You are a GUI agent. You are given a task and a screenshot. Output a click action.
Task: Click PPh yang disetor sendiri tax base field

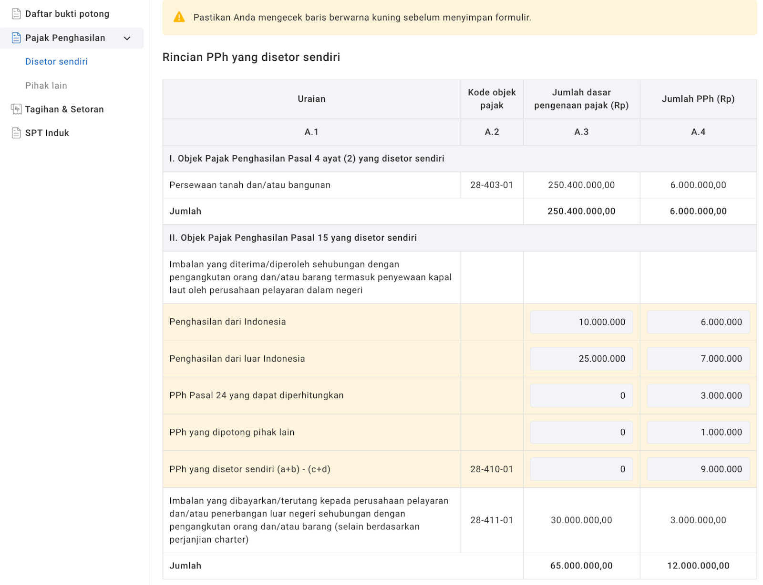point(581,469)
